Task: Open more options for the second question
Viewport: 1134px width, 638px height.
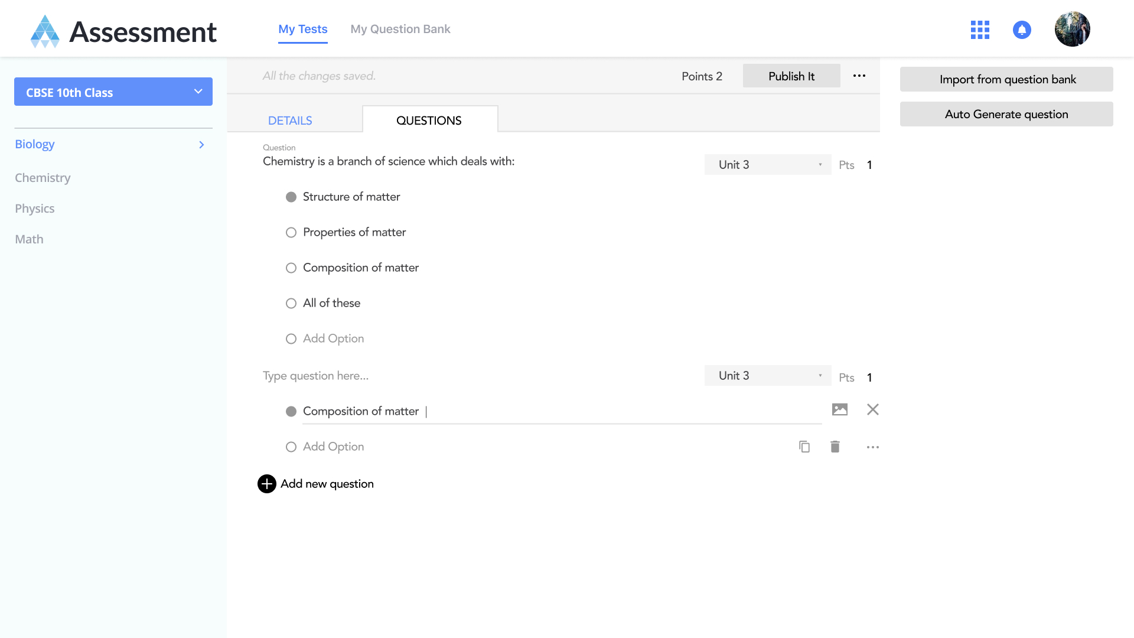Action: click(872, 447)
